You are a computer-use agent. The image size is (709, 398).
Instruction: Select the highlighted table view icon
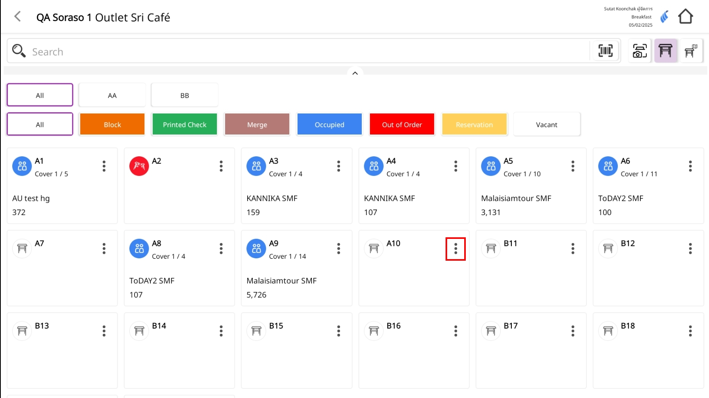665,51
